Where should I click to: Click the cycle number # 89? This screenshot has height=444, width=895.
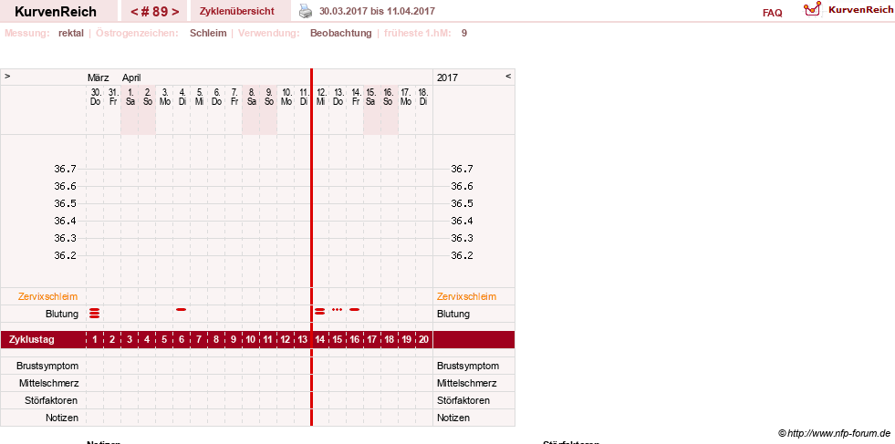tap(154, 12)
